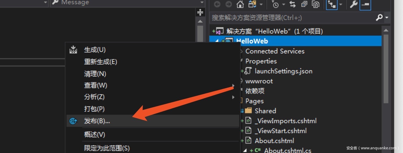The width and height of the screenshot is (403, 153).
Task: Click the Sync with Active Document icon
Action: [x=292, y=4]
